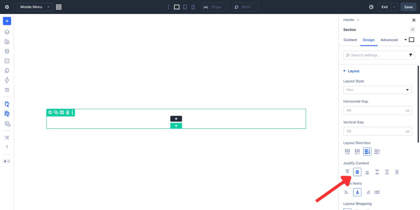Open builder settings gear in top-left corner
The height and width of the screenshot is (210, 420).
[7, 7]
